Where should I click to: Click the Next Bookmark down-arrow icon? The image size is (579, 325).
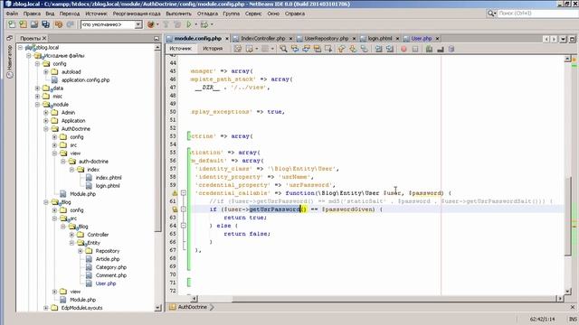(353, 49)
